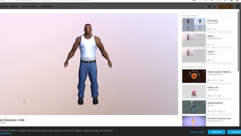Click the author name under Classic Carl
This screenshot has width=241, height=136.
[x=213, y=90]
